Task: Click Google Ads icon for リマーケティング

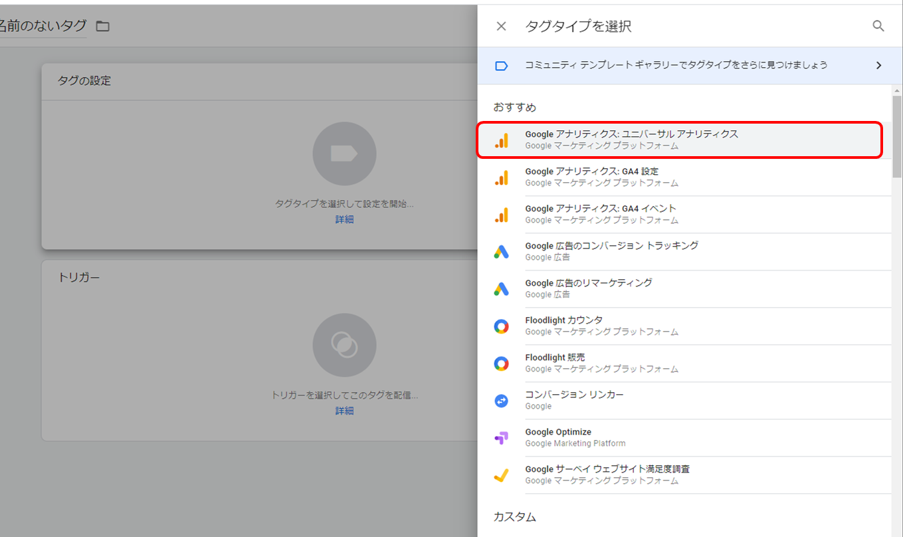Action: (x=501, y=289)
